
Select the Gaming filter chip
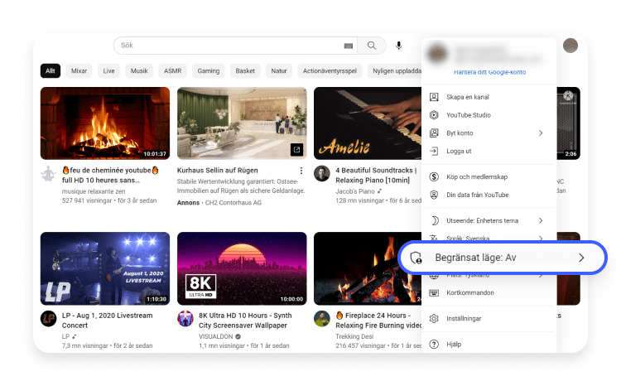point(209,71)
